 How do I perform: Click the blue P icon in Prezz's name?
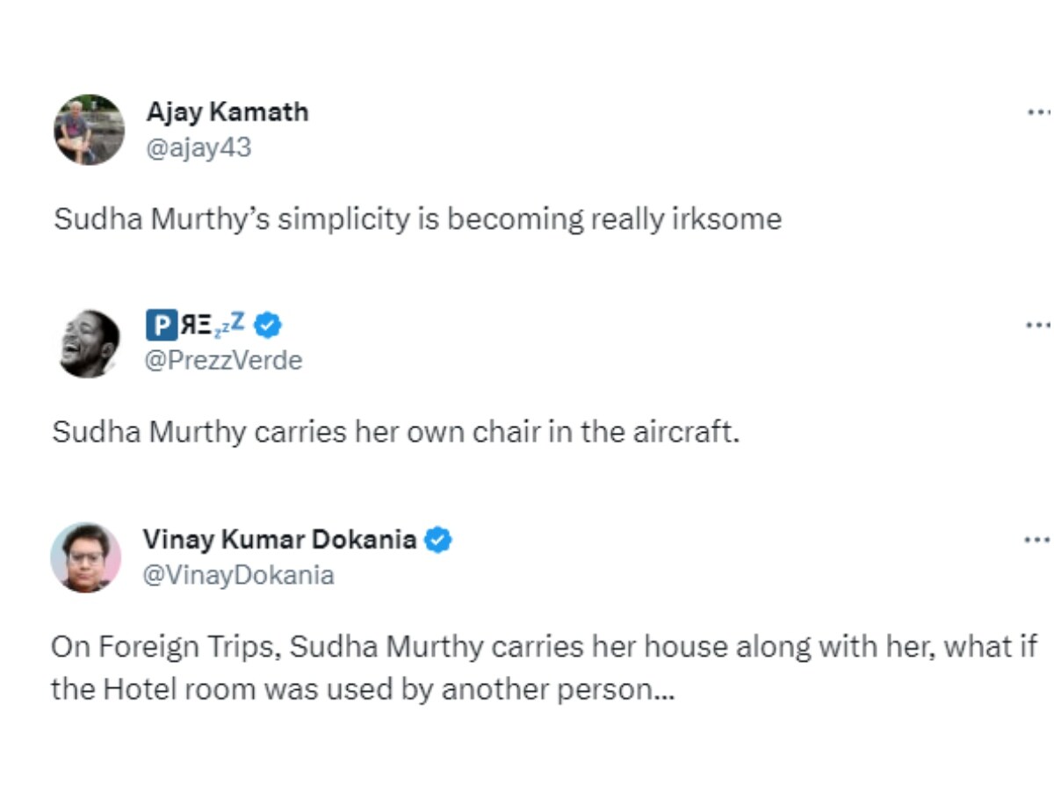click(161, 326)
